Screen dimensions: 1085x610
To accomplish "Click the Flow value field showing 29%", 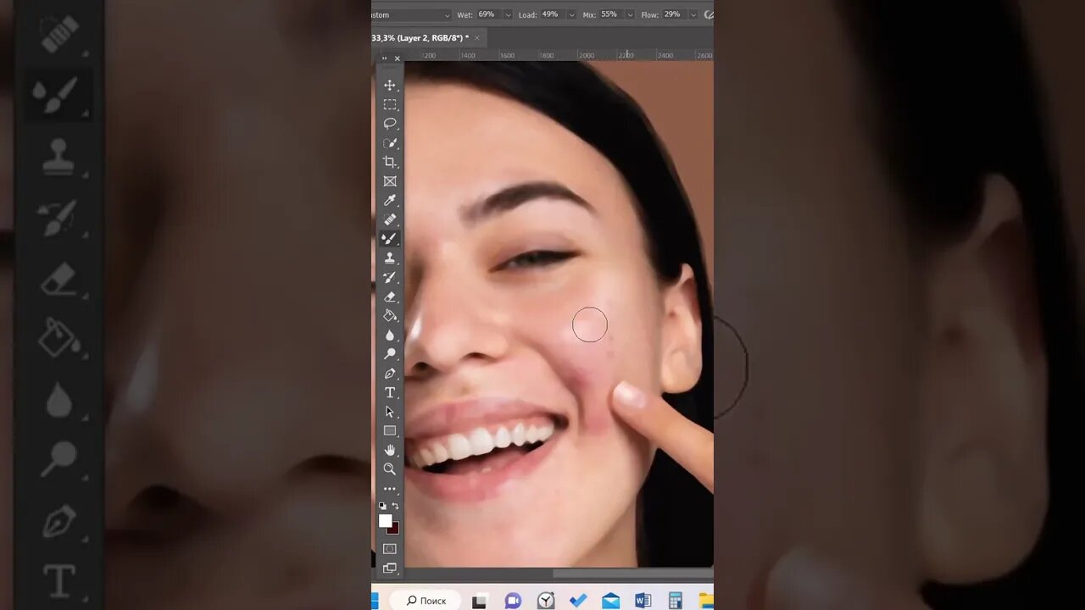I will [674, 15].
